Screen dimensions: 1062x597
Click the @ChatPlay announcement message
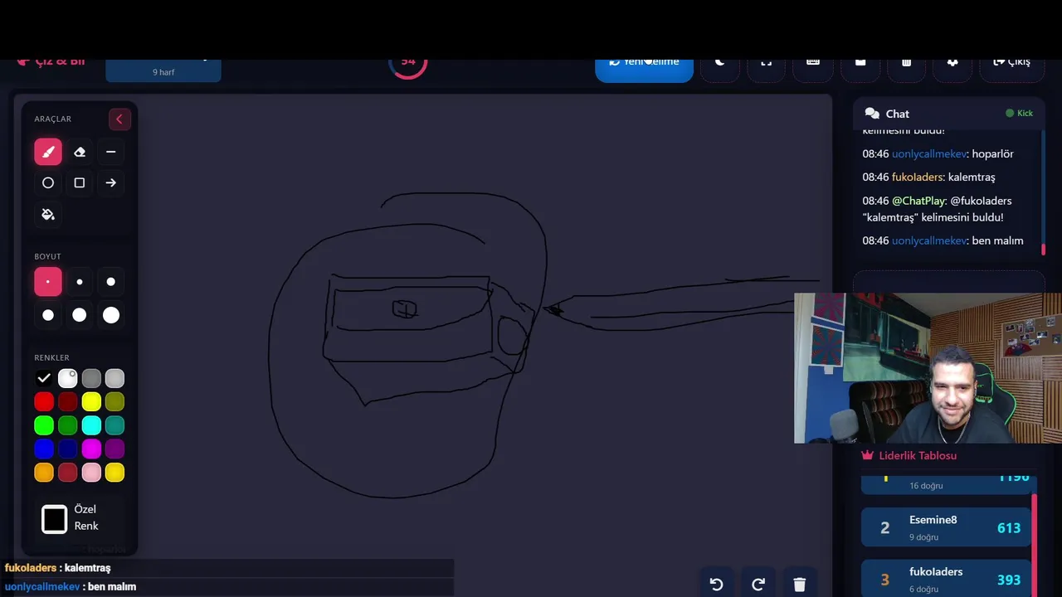click(x=937, y=209)
